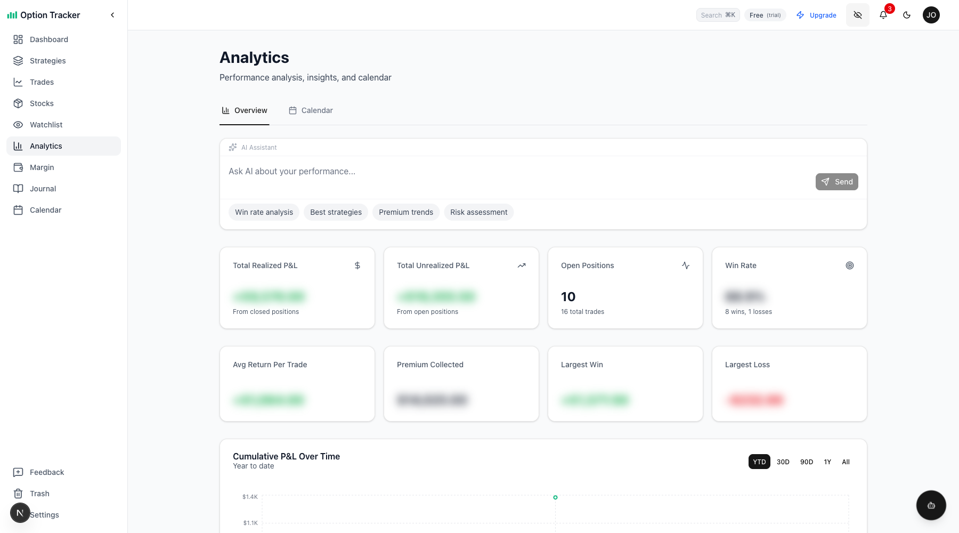Open the Journal section

43,189
